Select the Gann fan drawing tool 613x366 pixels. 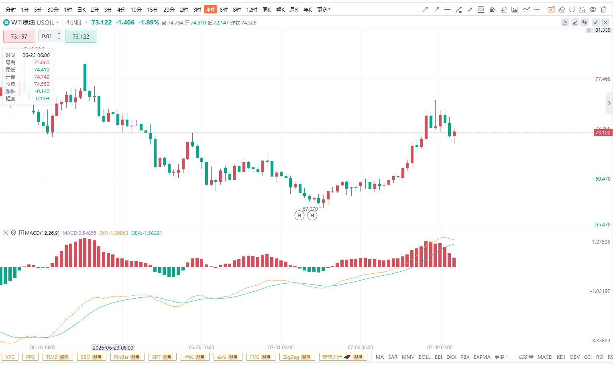click(x=492, y=10)
